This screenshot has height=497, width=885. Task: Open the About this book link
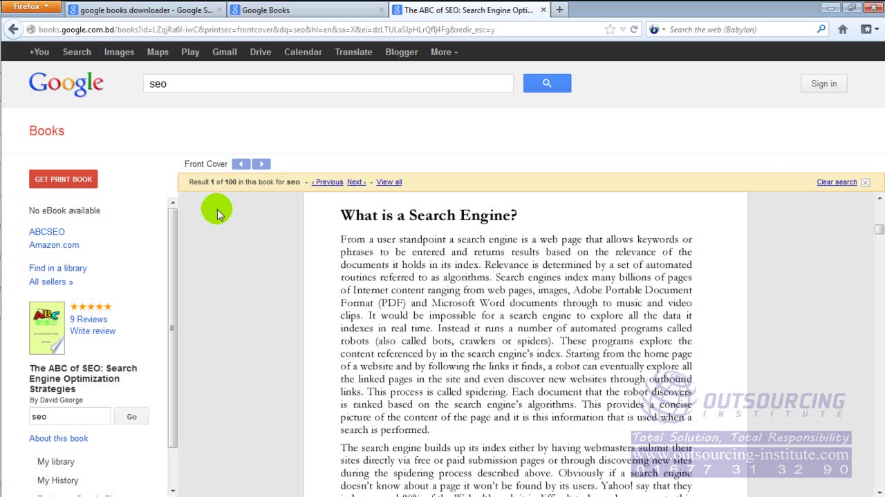pyautogui.click(x=59, y=438)
